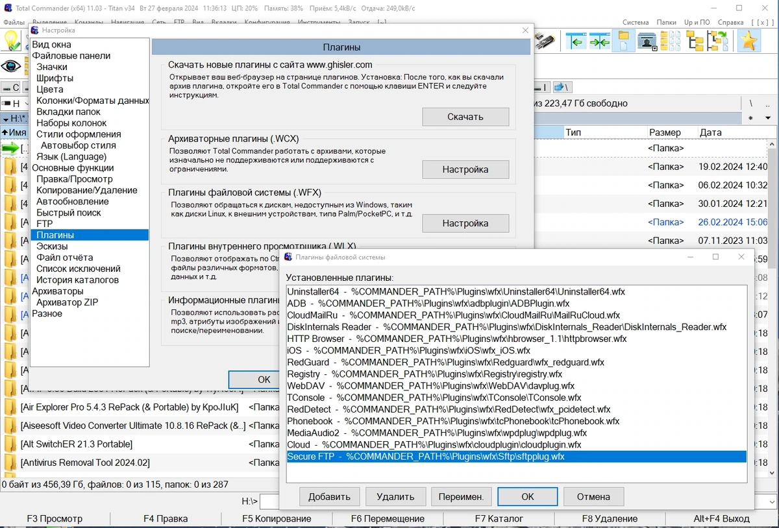Click the user card toolbar icon

(646, 41)
